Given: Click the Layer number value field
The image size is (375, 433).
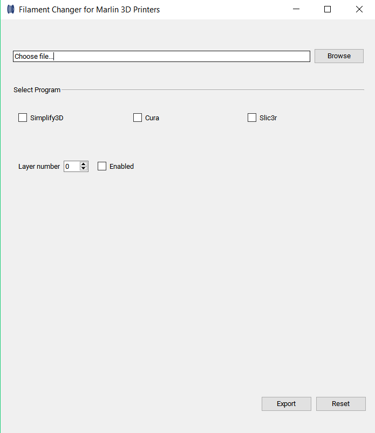Looking at the screenshot, I should pyautogui.click(x=72, y=167).
